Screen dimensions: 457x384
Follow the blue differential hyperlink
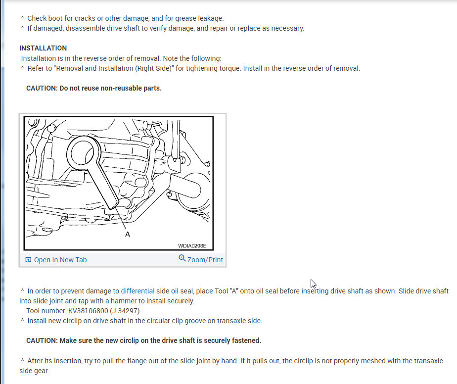click(x=137, y=291)
